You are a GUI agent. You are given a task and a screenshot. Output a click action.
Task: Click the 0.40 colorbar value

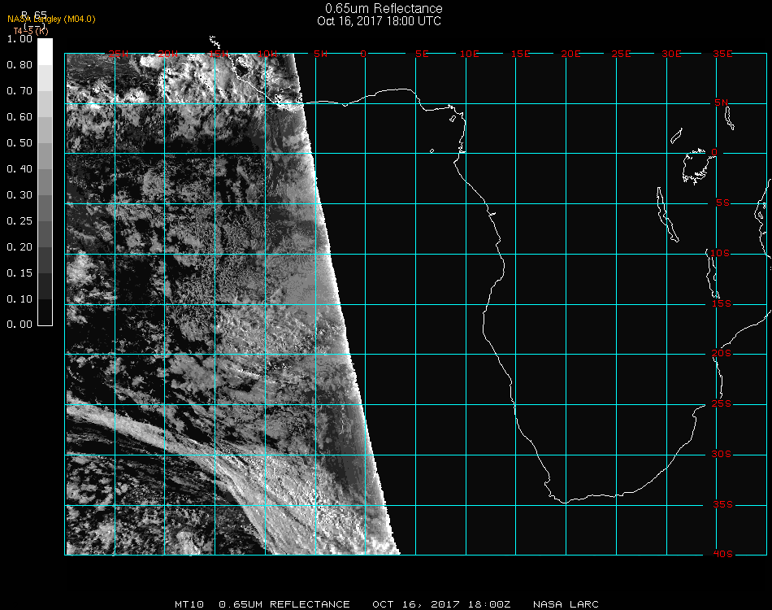click(20, 169)
